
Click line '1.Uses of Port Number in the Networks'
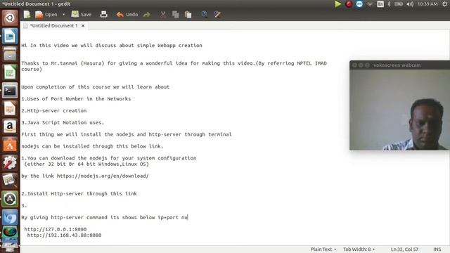pos(76,98)
